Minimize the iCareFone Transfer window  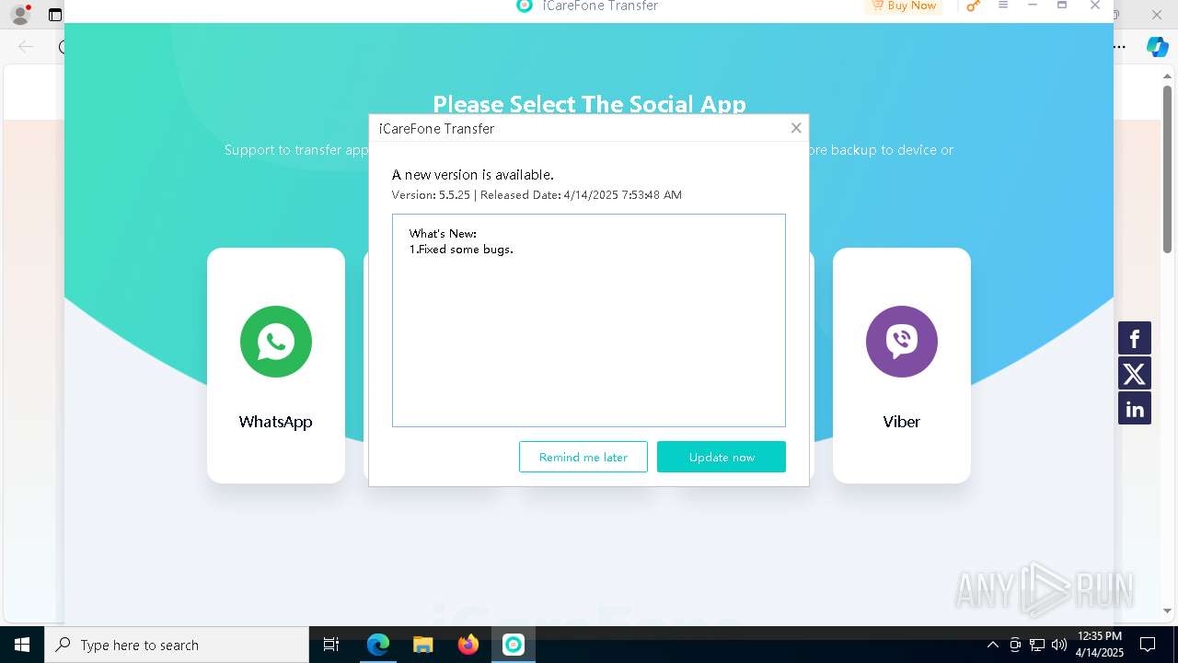pyautogui.click(x=1033, y=6)
